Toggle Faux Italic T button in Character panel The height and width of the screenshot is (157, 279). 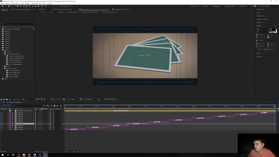(262, 50)
